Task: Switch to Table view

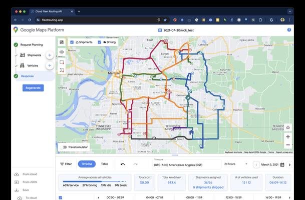Action: 105,164
